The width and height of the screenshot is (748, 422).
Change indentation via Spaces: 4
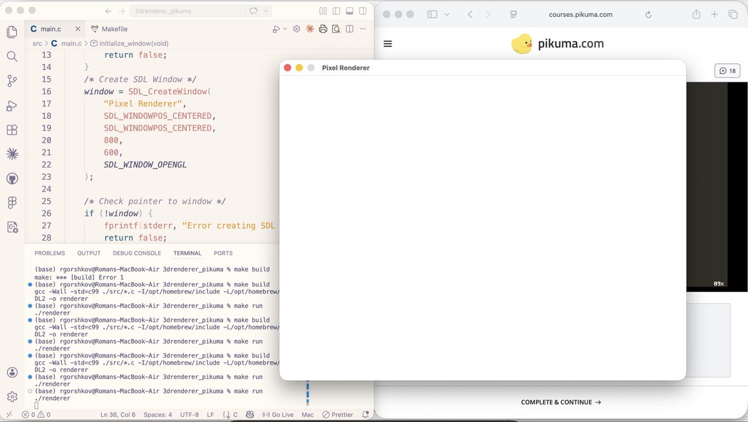tap(158, 415)
